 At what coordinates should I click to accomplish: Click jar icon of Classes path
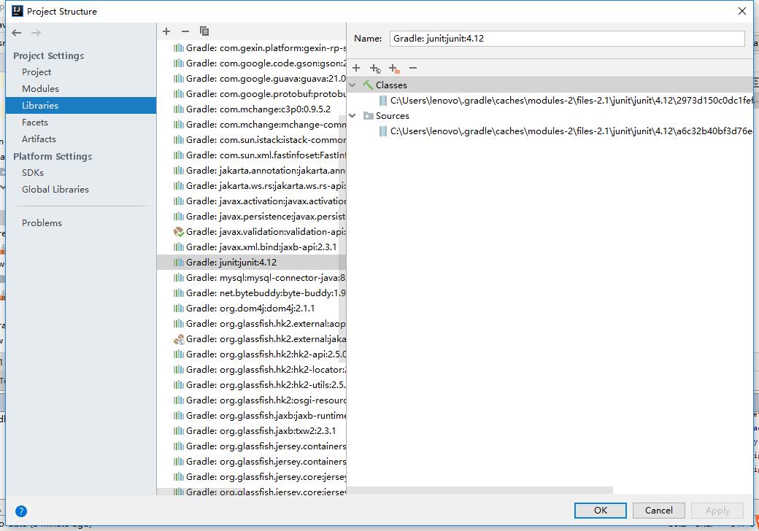click(383, 101)
